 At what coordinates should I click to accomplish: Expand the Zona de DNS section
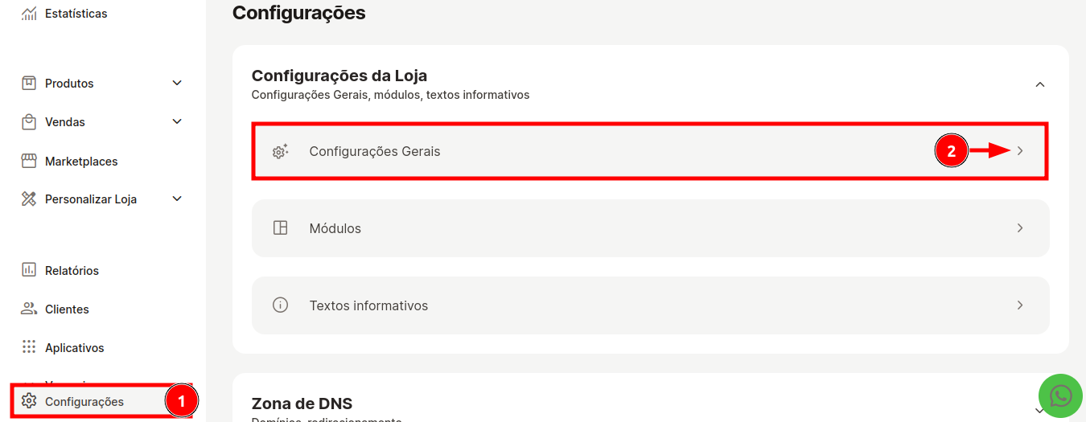1040,410
